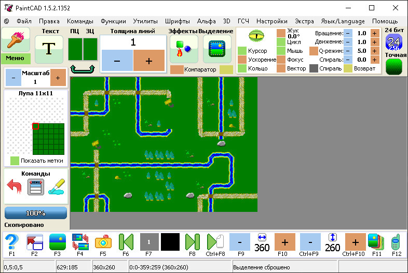Click the F1 help question mark icon

pos(11,242)
